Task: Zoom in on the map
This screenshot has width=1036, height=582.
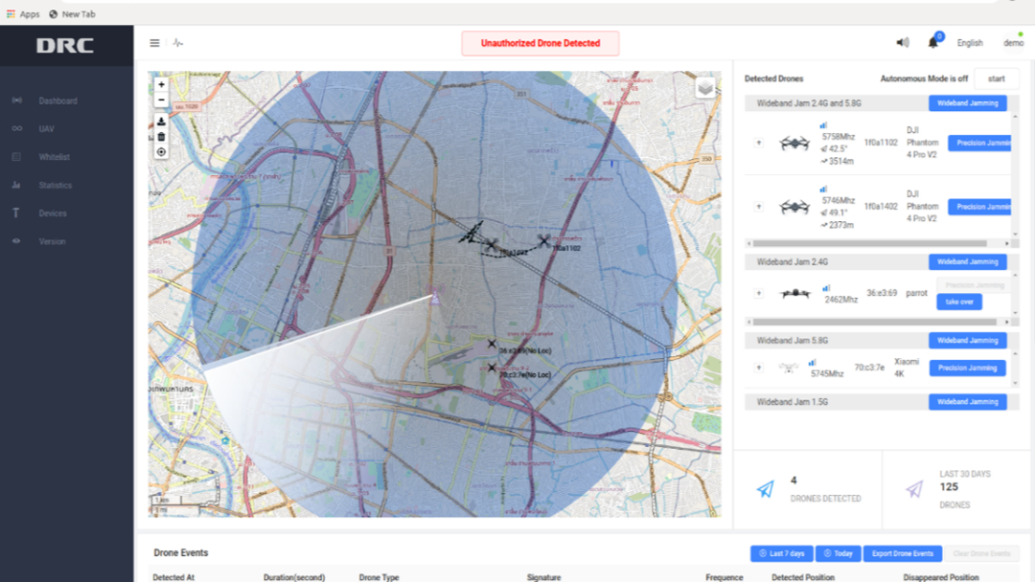Action: (x=161, y=85)
